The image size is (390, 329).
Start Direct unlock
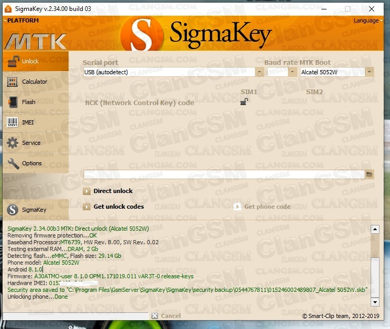[x=108, y=191]
